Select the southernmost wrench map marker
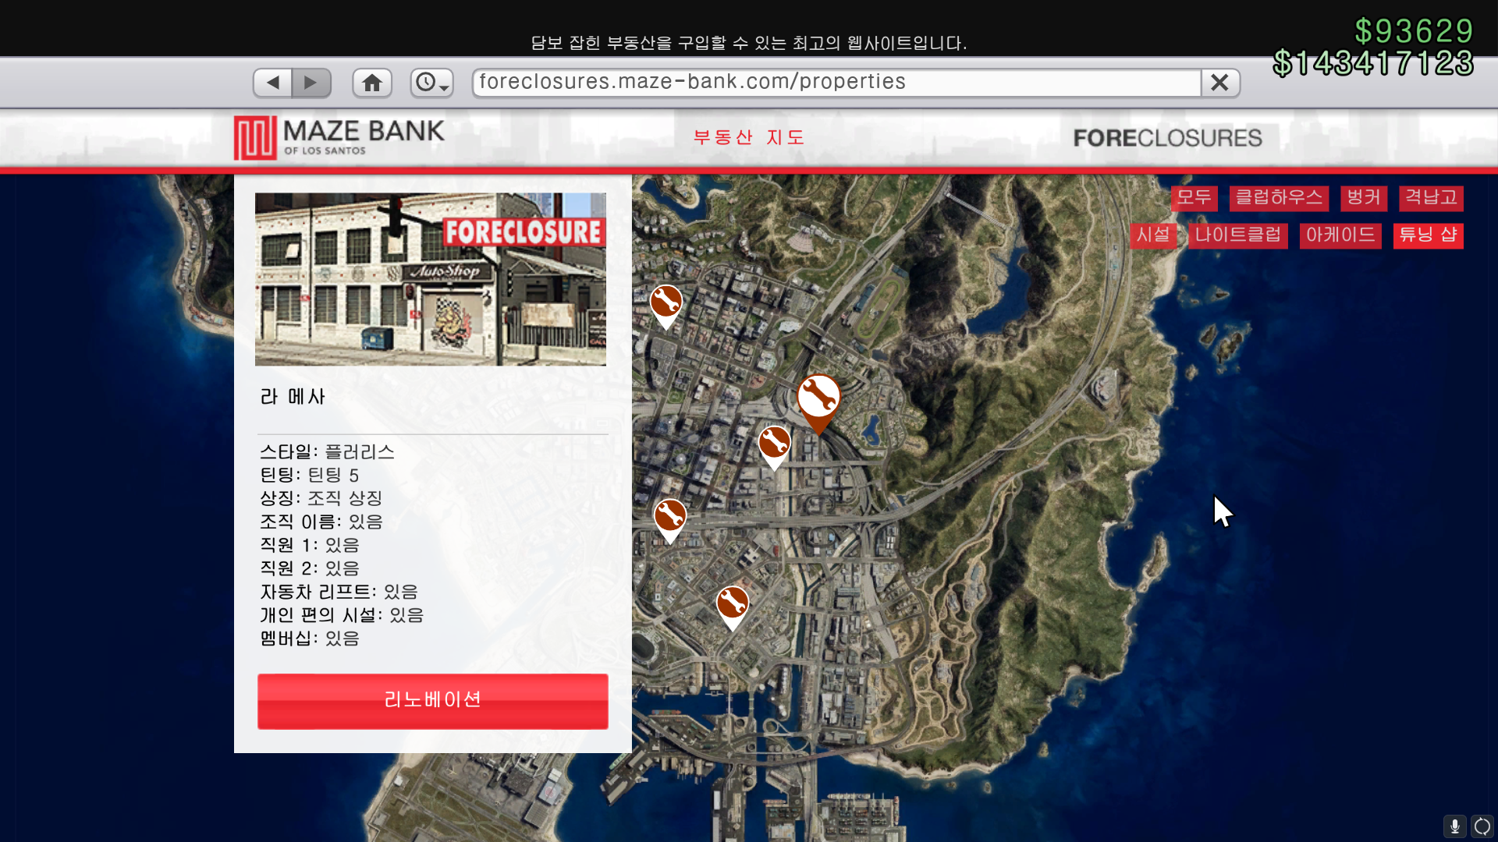Viewport: 1498px width, 842px height. [733, 603]
